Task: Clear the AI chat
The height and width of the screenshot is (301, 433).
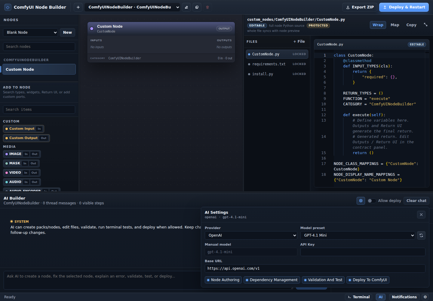Action: [416, 201]
